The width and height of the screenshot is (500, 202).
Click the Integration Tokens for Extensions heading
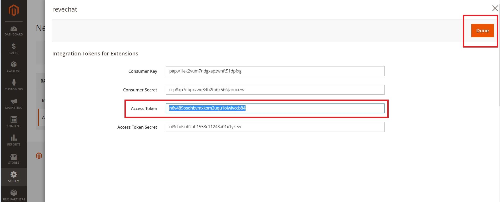point(95,54)
